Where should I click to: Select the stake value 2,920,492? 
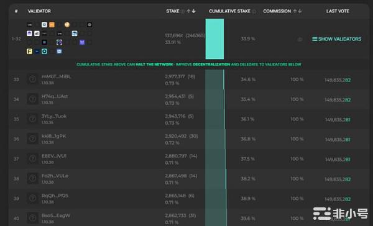175,136
